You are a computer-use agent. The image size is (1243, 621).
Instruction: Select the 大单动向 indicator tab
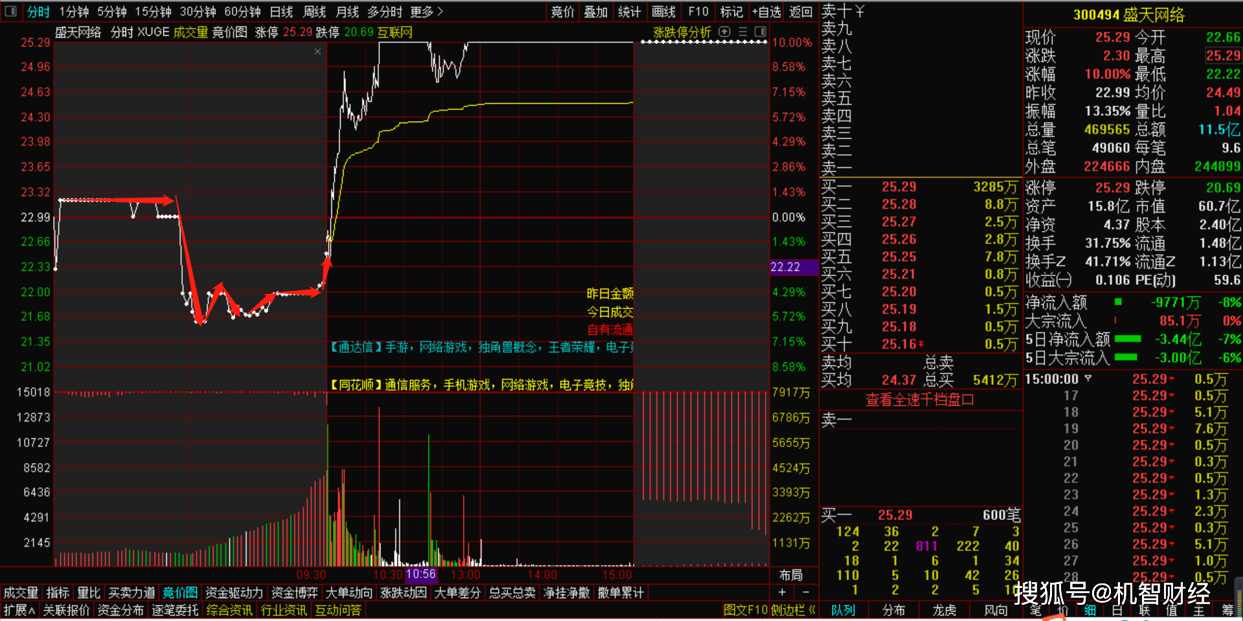[349, 593]
